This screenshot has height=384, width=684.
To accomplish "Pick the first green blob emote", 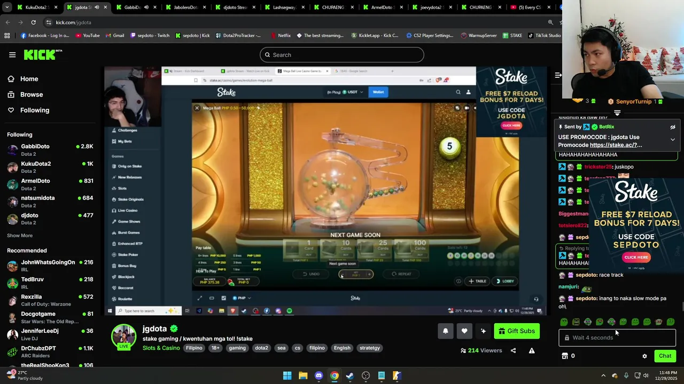I will pyautogui.click(x=564, y=322).
